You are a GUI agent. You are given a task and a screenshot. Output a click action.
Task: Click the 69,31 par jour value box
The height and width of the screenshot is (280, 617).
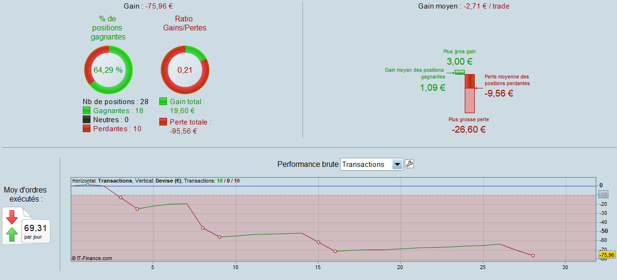coord(36,231)
